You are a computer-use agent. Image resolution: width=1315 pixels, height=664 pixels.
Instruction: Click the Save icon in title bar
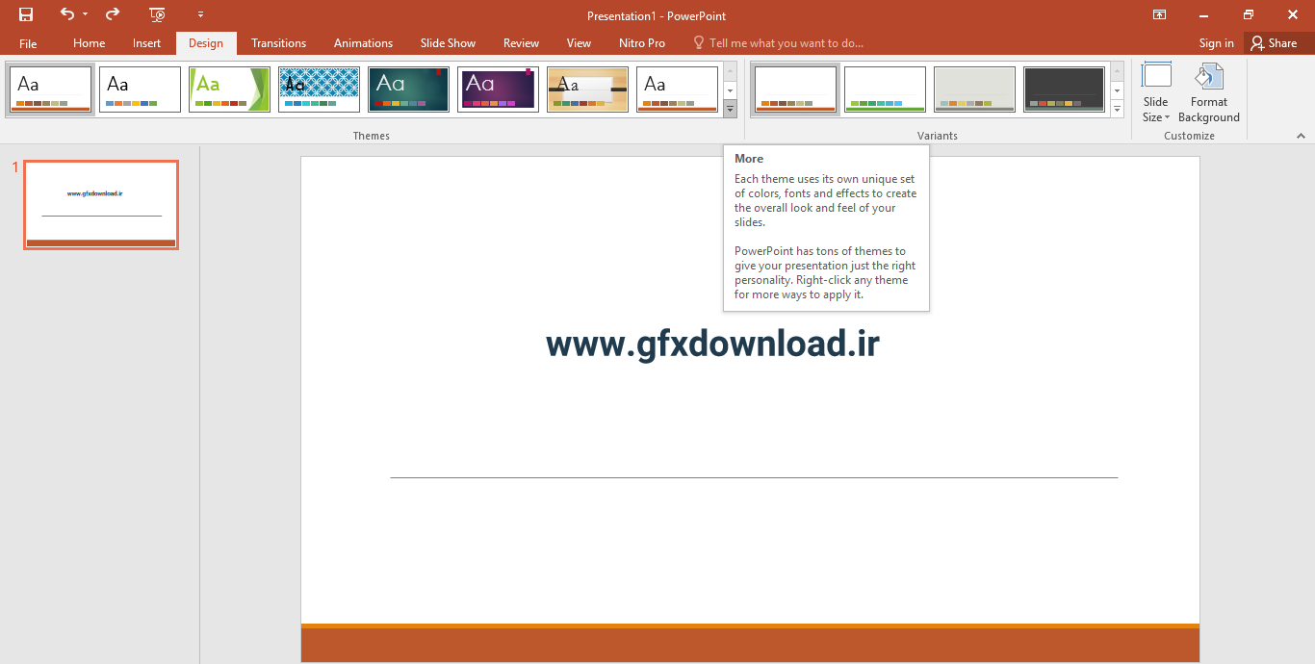[x=26, y=14]
